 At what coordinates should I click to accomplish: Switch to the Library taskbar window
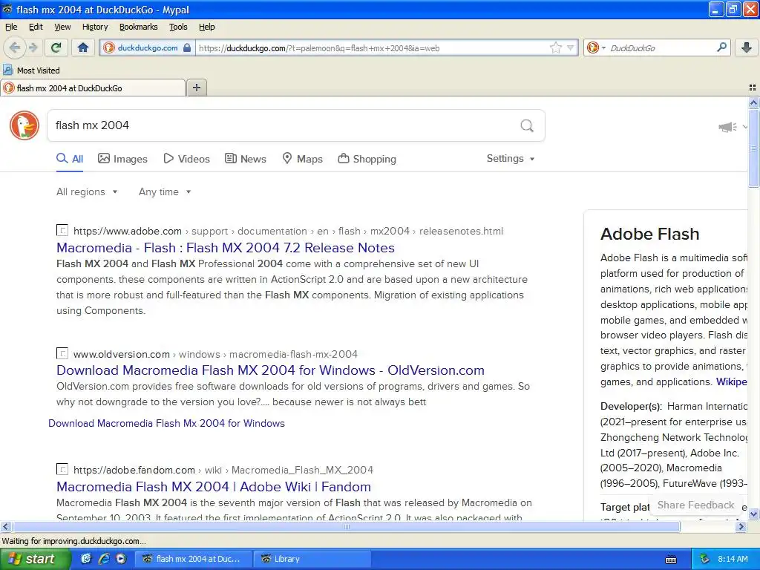click(x=312, y=559)
